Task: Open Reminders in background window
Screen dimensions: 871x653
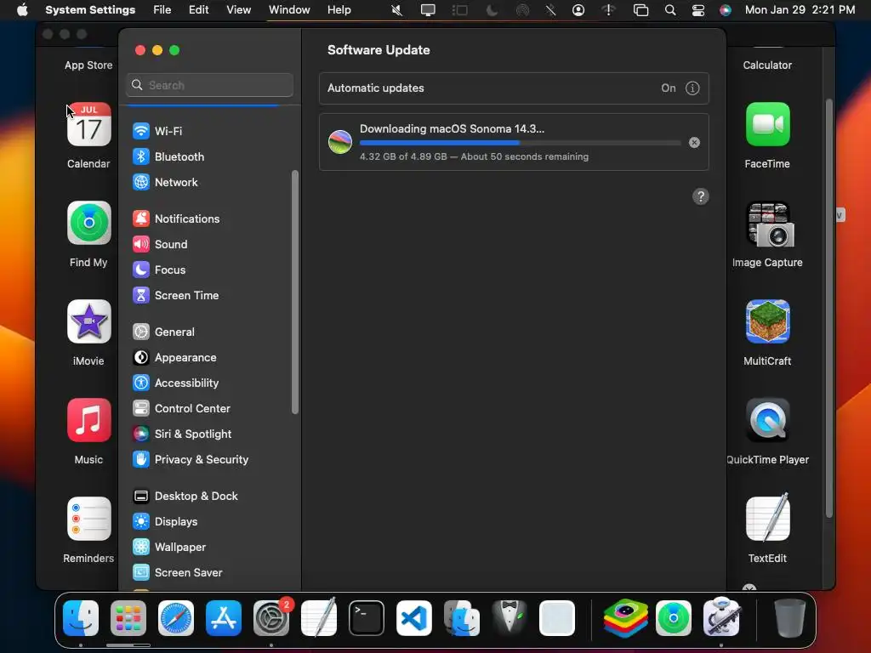Action: coord(88,519)
